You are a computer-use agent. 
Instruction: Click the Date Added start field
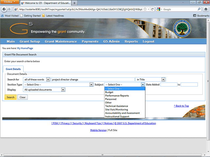(169, 84)
